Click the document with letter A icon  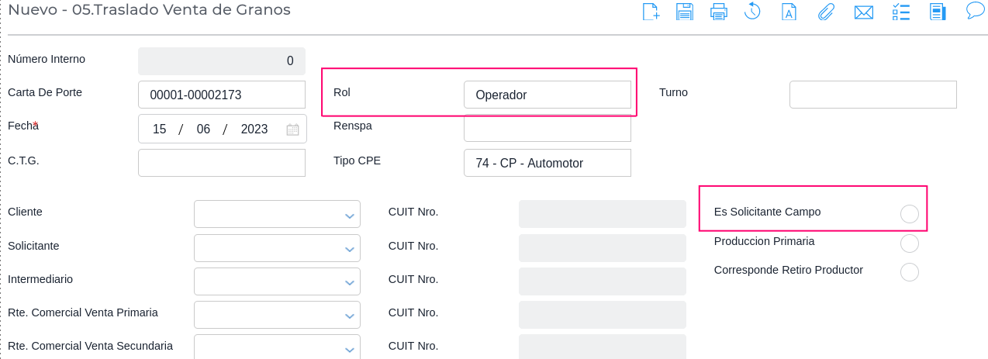click(x=789, y=12)
